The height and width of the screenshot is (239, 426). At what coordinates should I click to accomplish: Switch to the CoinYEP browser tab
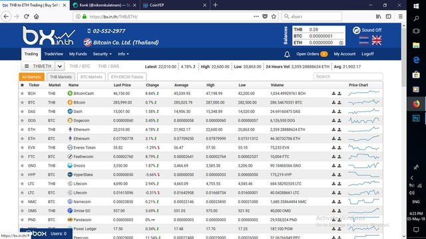[x=175, y=5]
